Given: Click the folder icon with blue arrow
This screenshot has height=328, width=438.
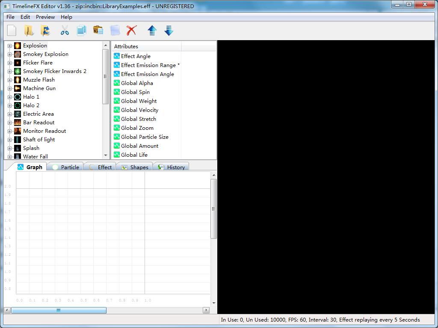Looking at the screenshot, I should [x=45, y=30].
